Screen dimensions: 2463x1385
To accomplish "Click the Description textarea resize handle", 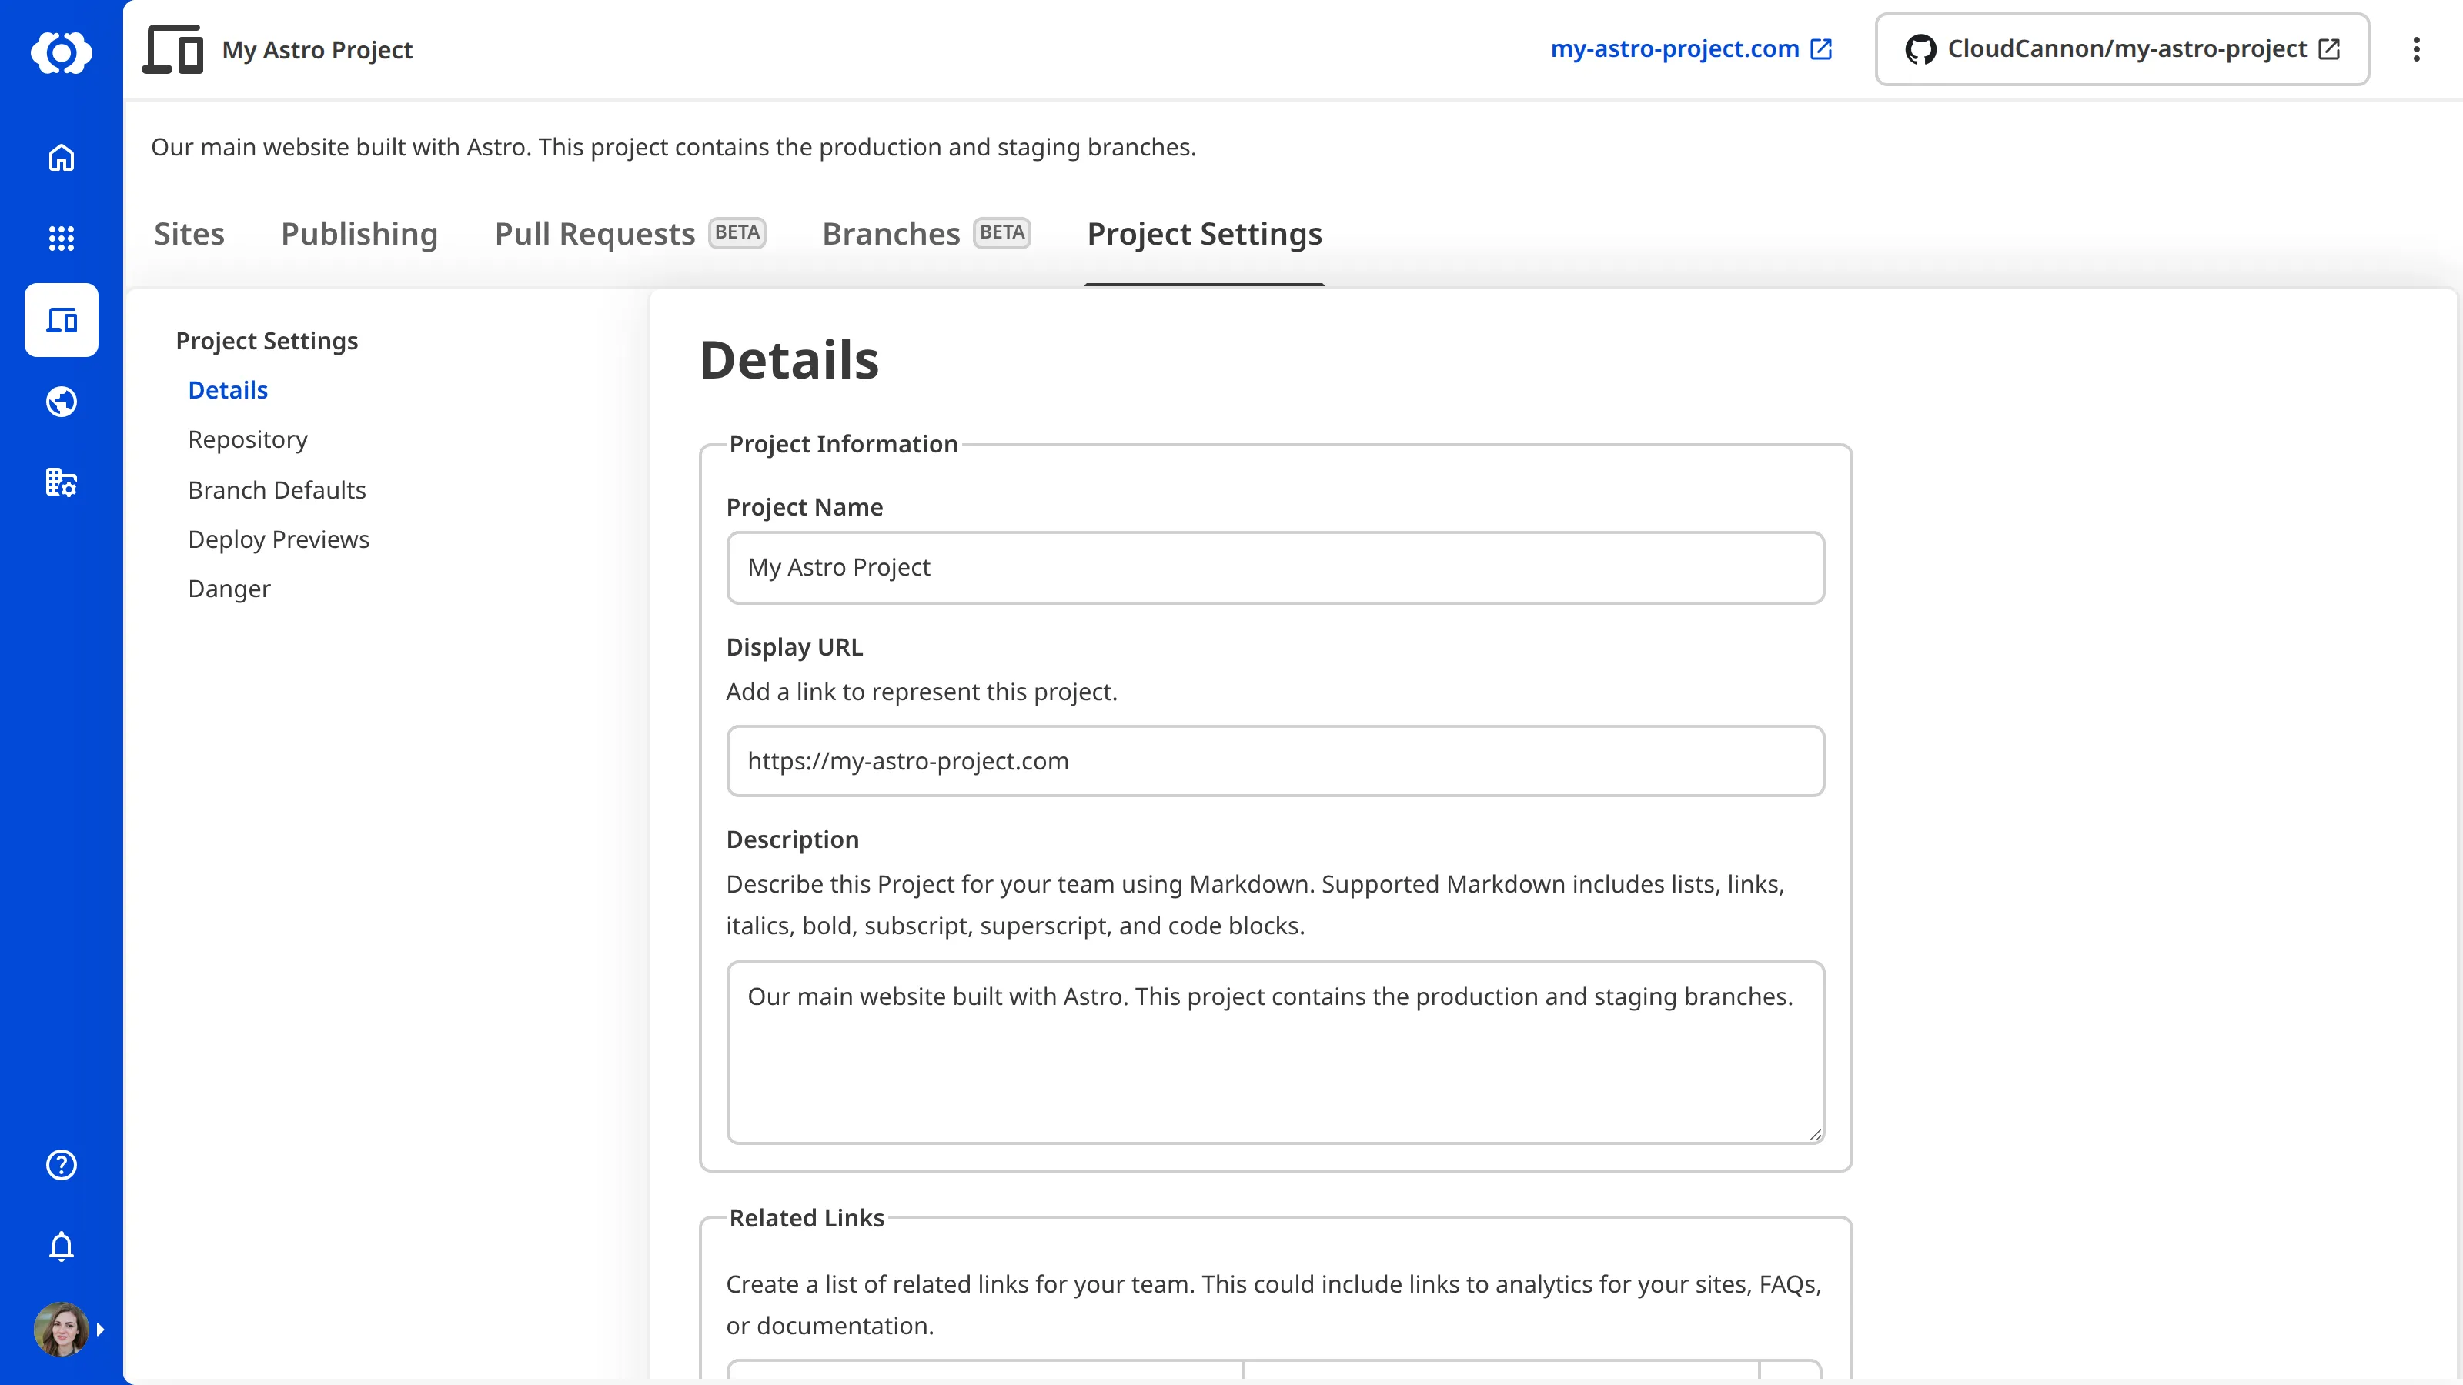I will pyautogui.click(x=1816, y=1135).
